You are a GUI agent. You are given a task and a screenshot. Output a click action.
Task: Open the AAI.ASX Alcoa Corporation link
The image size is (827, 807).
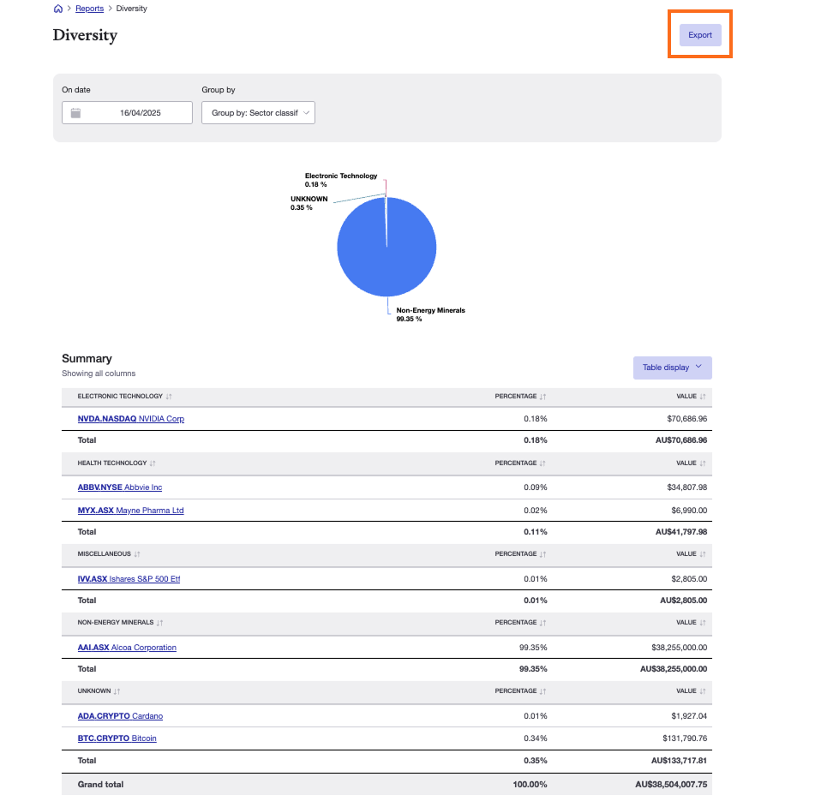pos(126,647)
